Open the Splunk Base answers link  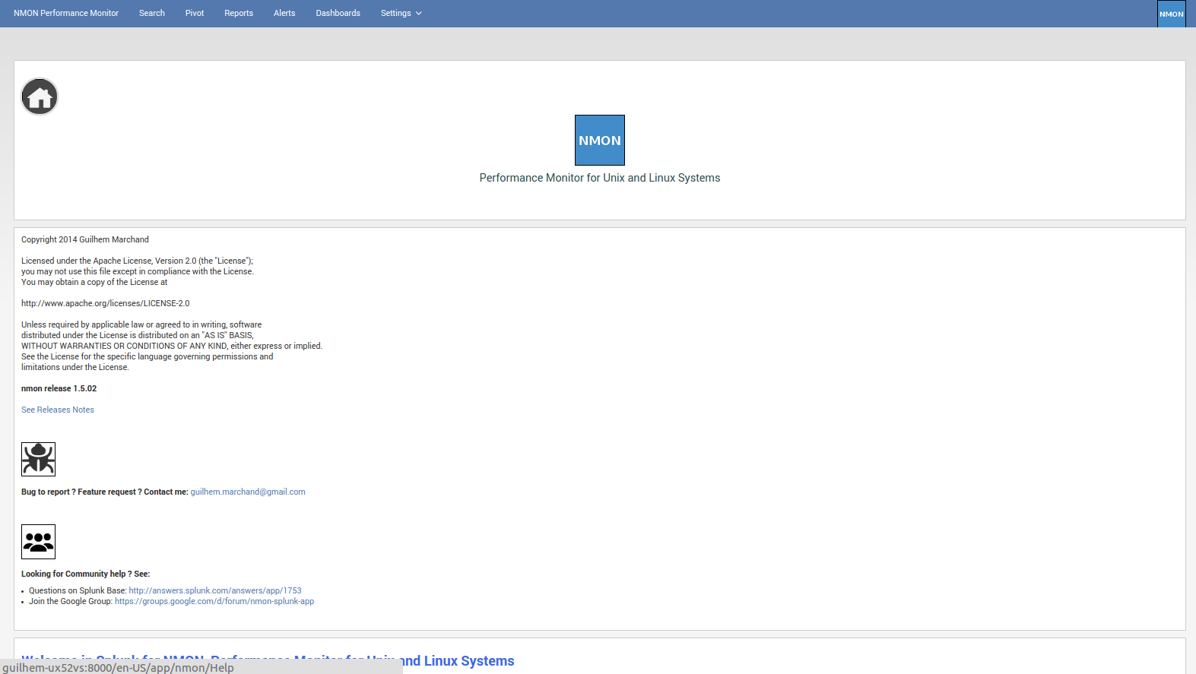point(215,590)
